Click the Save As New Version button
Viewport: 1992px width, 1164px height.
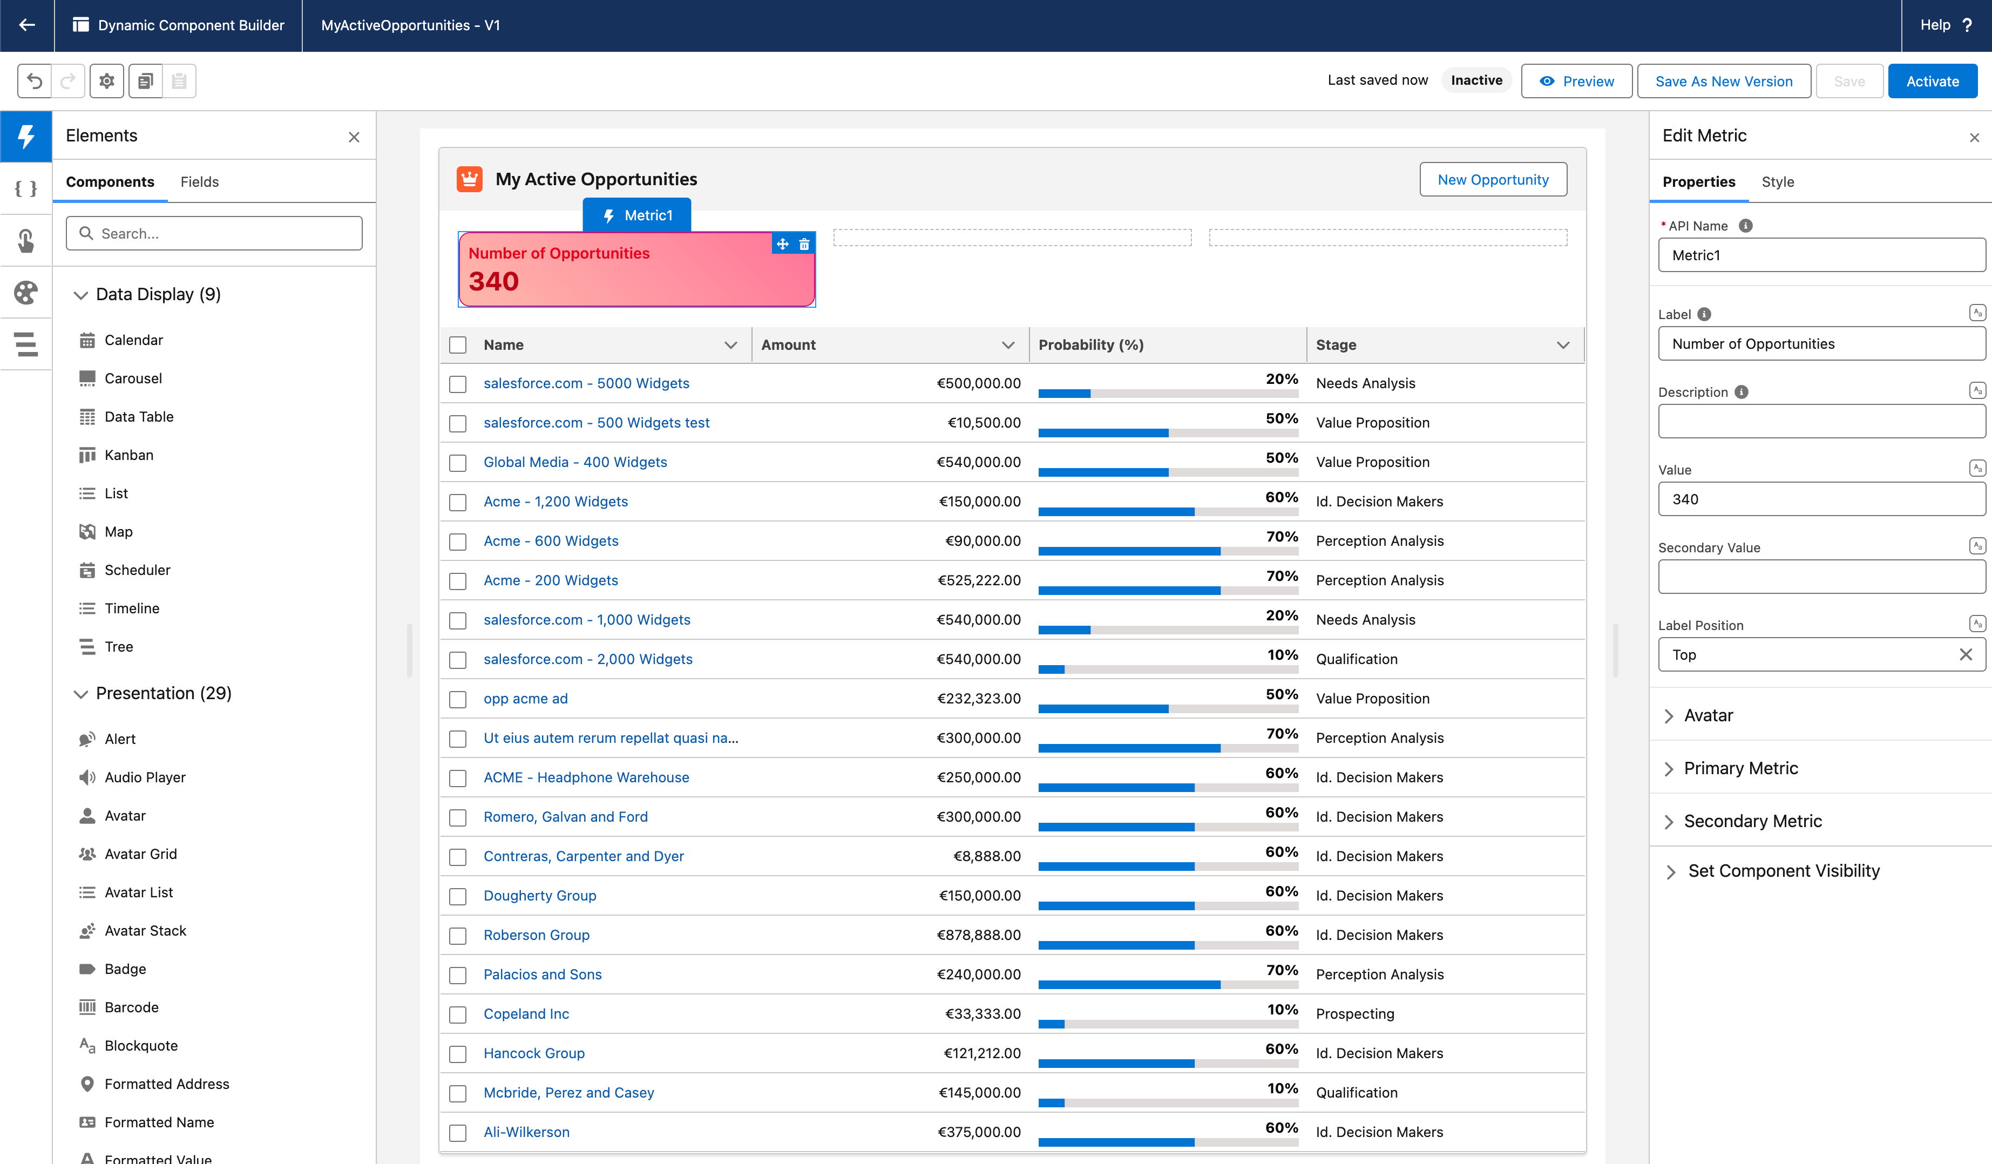1724,82
